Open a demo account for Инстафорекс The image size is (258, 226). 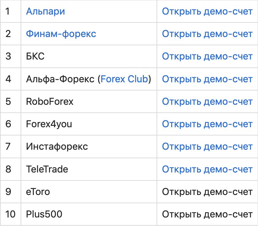coord(207,147)
